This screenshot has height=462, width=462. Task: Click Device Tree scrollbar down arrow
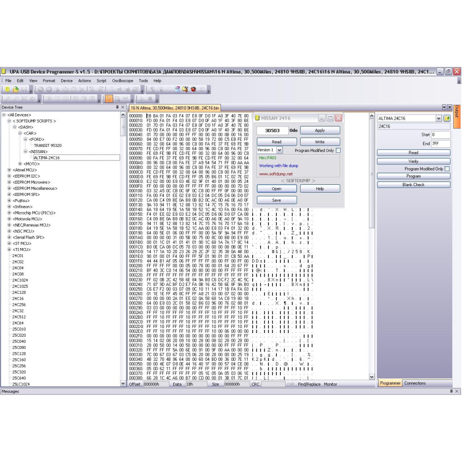[x=123, y=383]
